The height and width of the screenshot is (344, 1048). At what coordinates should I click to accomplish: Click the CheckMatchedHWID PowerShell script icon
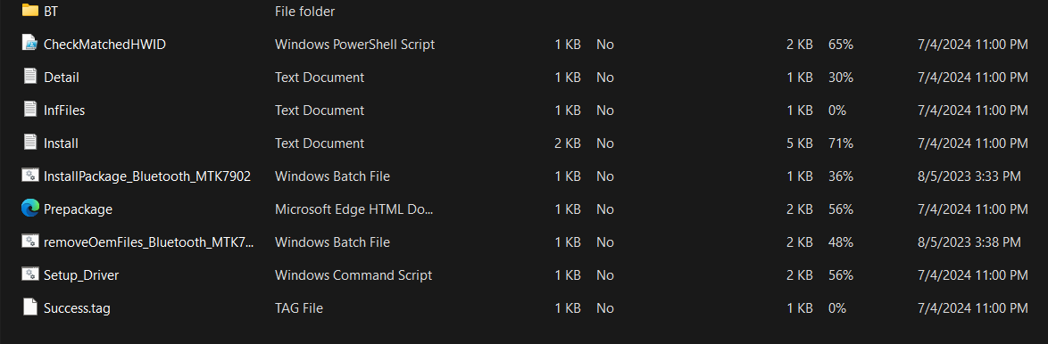(x=30, y=44)
